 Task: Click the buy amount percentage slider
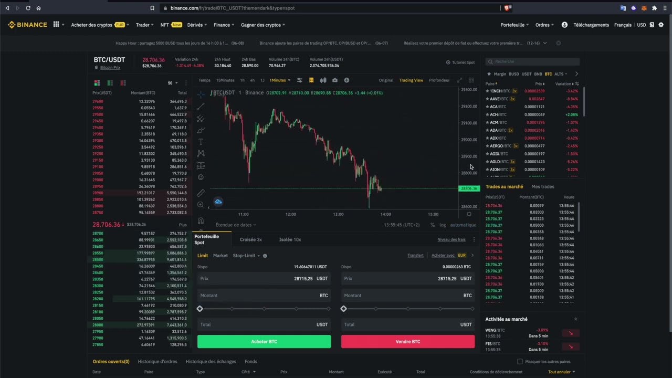click(264, 309)
